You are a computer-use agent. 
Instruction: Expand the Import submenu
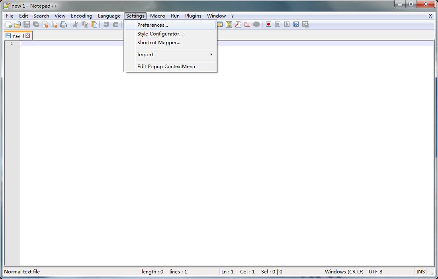coord(145,55)
